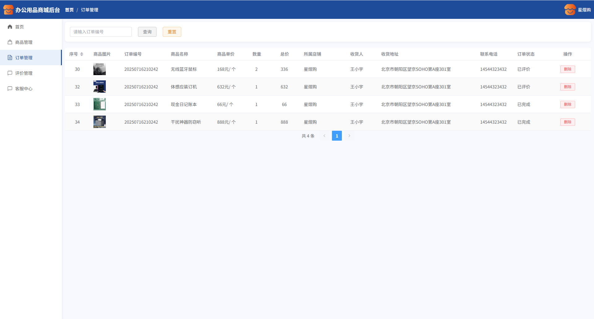
Task: Click the 星熠购 user avatar icon
Action: [570, 10]
